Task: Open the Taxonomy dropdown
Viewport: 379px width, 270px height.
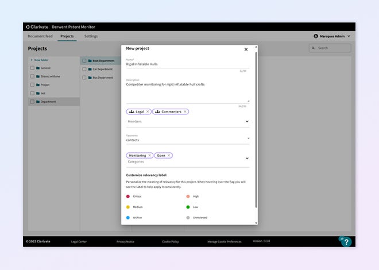Action: pyautogui.click(x=248, y=138)
